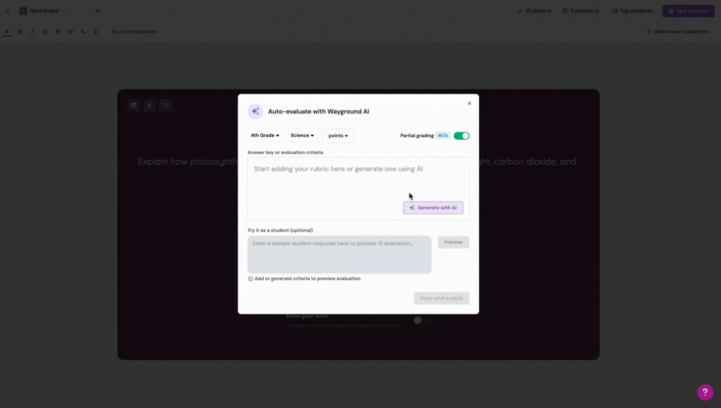The height and width of the screenshot is (408, 721).
Task: Open the 3 minutes timer dropdown
Action: (580, 11)
